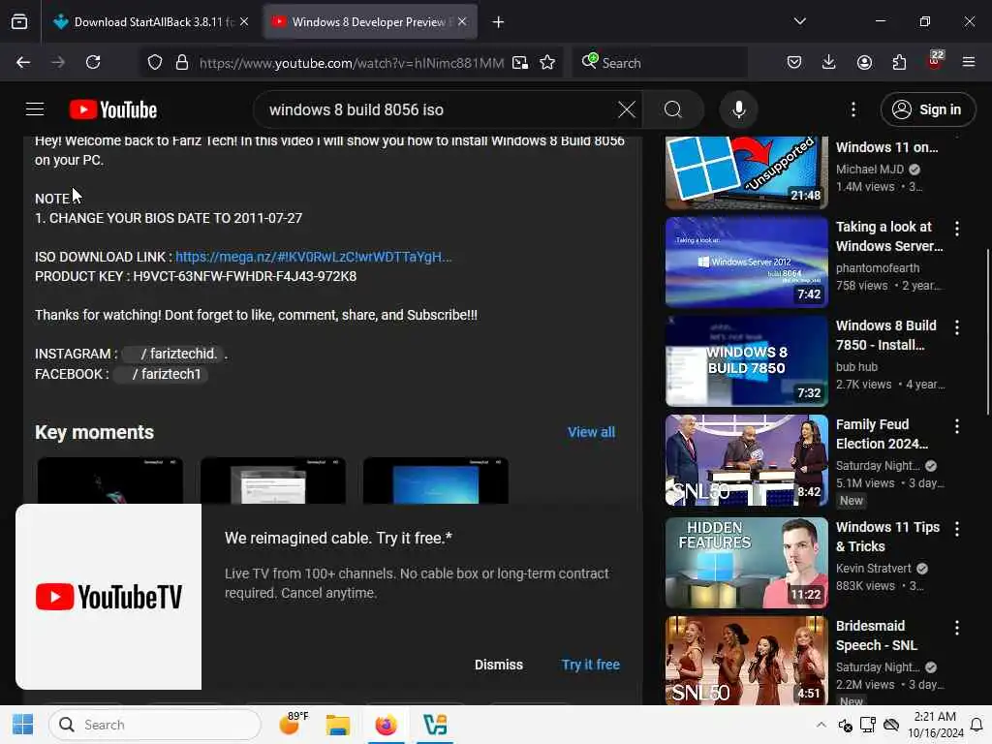
Task: Open options menu for Family Feud Election 2024
Action: [956, 426]
